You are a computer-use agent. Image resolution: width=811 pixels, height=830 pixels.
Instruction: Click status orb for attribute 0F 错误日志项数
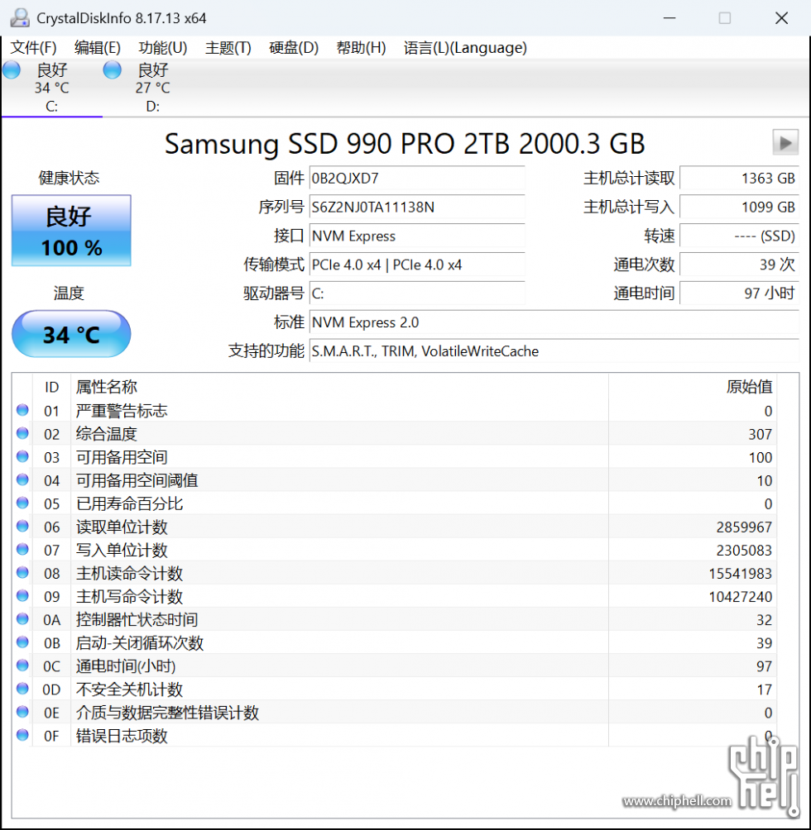22,735
